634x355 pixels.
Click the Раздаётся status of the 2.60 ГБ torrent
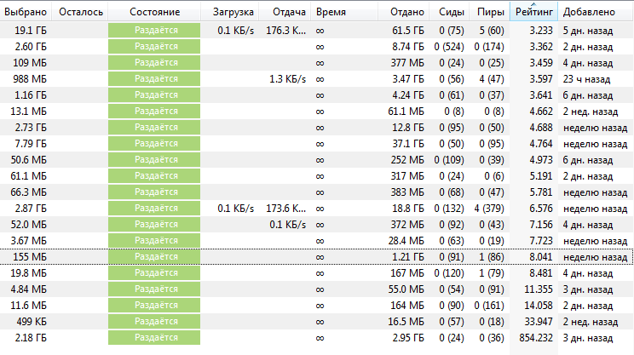pos(154,47)
